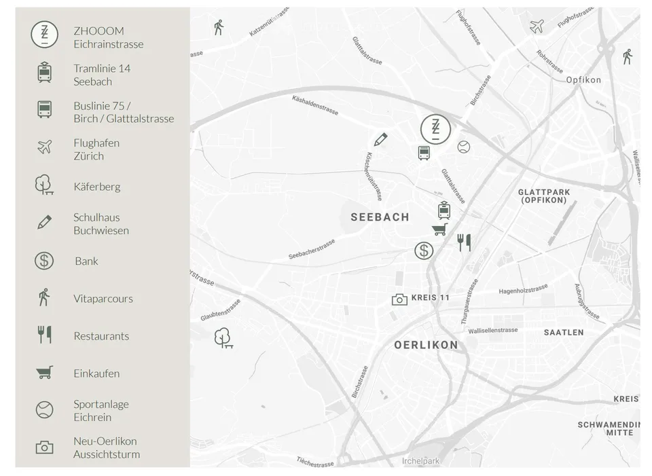Image resolution: width=652 pixels, height=476 pixels.
Task: Click the tram icon in the legend
Action: (x=45, y=73)
